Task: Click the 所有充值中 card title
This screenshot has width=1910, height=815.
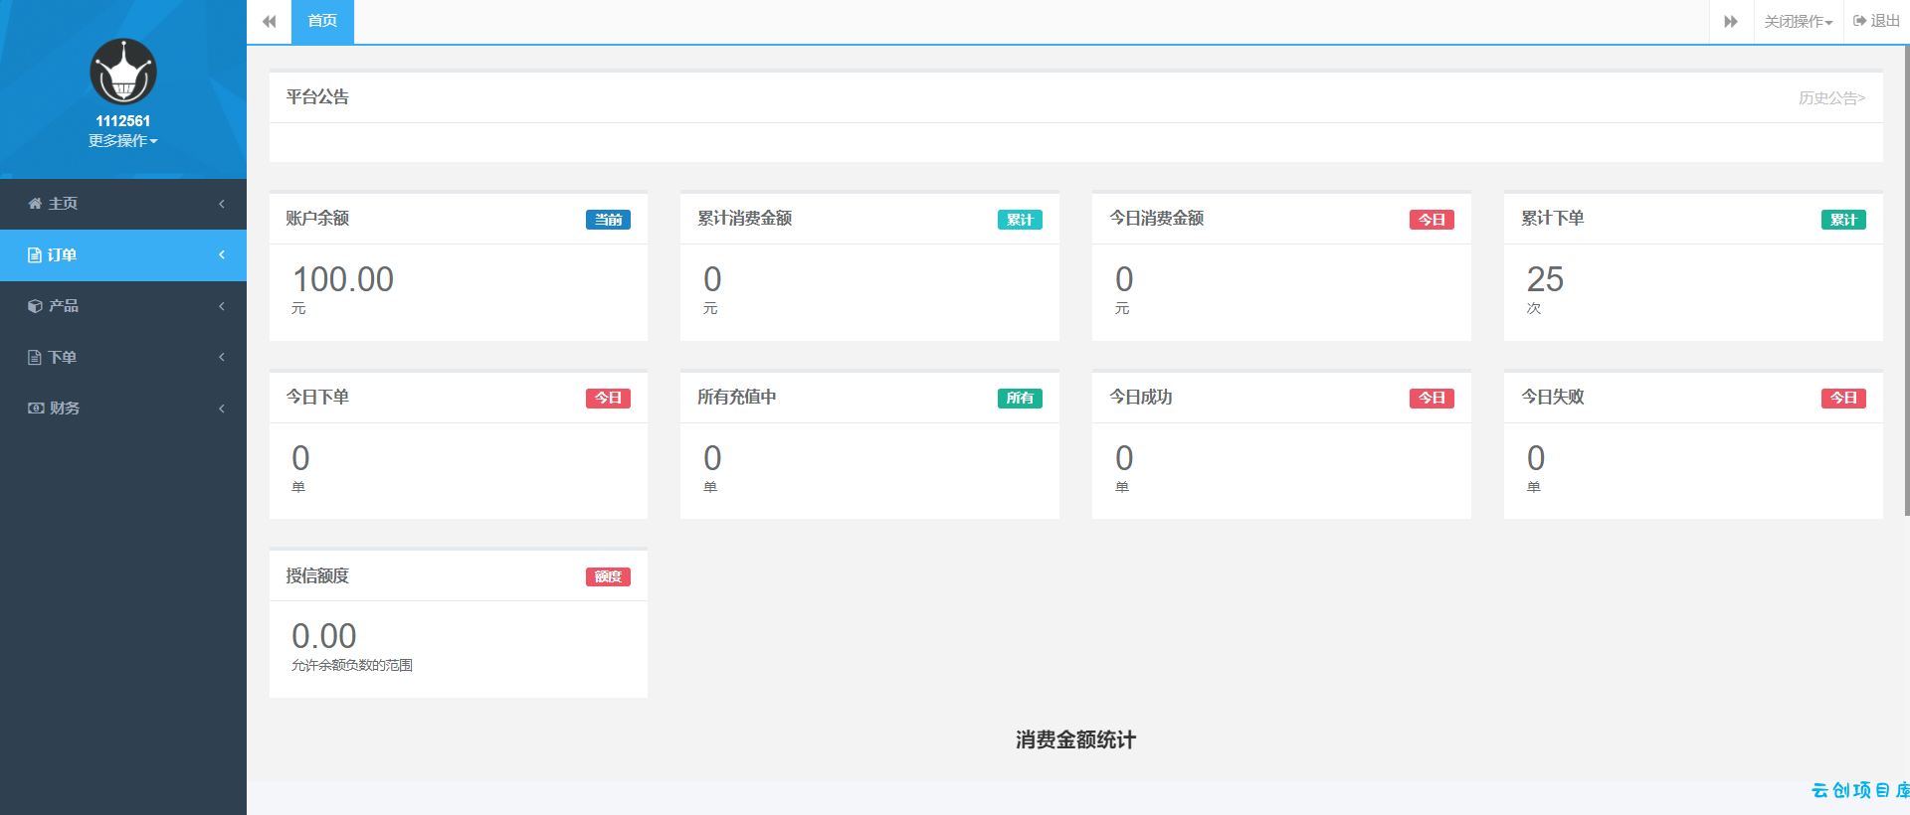Action: [x=737, y=397]
